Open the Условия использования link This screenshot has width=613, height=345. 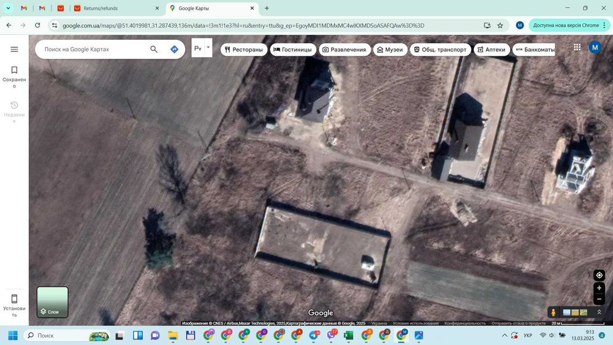[x=416, y=323]
